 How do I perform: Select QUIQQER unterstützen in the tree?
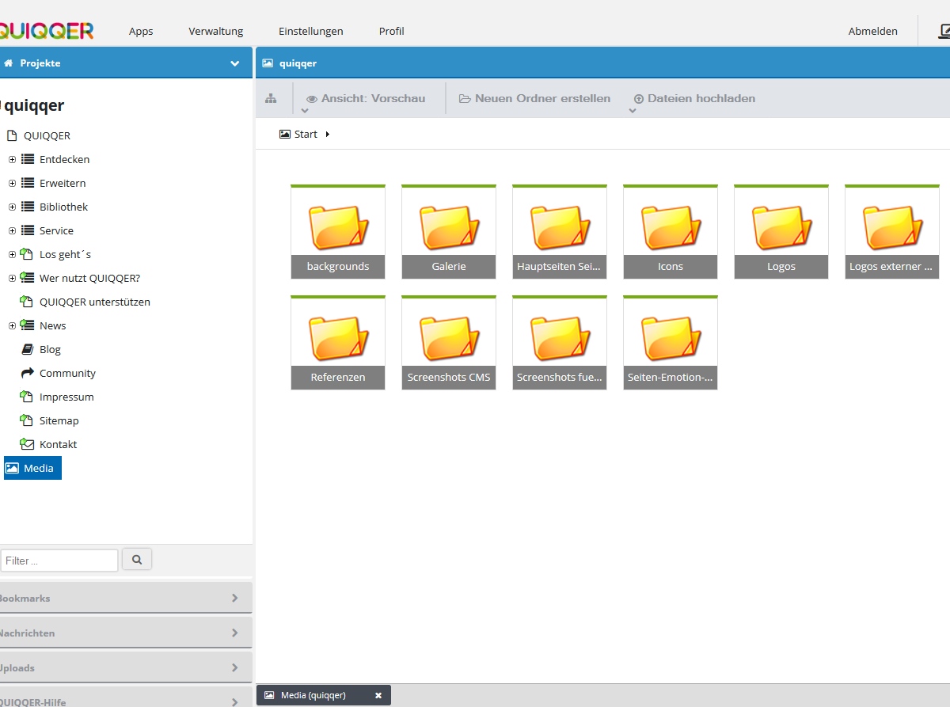95,302
